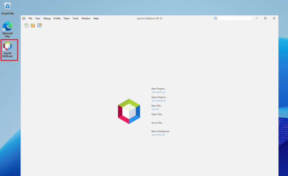Select the Microsoft Edge desktop shortcut
288x176 pixels.
[8, 29]
